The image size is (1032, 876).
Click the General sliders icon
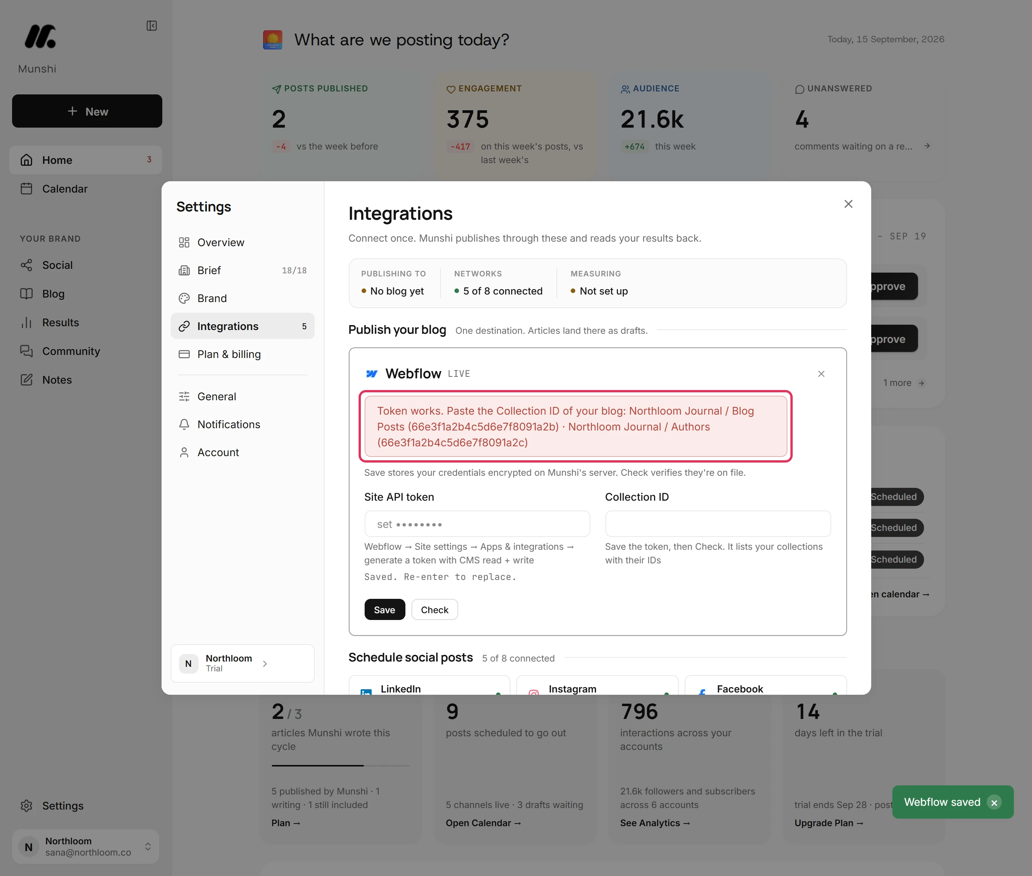pyautogui.click(x=184, y=396)
